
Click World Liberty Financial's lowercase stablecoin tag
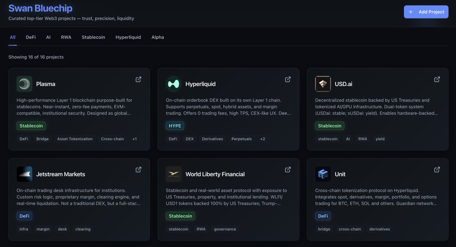pyautogui.click(x=179, y=229)
